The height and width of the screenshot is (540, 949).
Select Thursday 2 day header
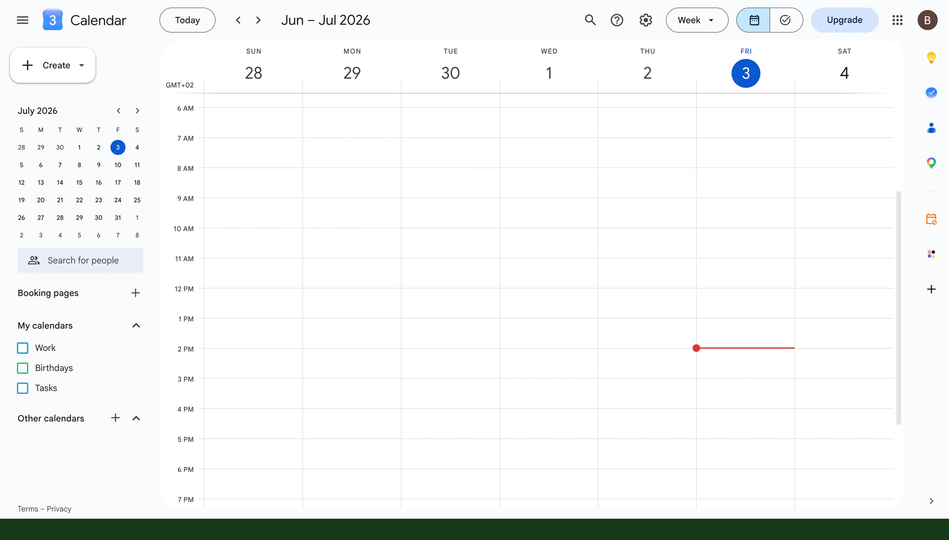click(647, 73)
